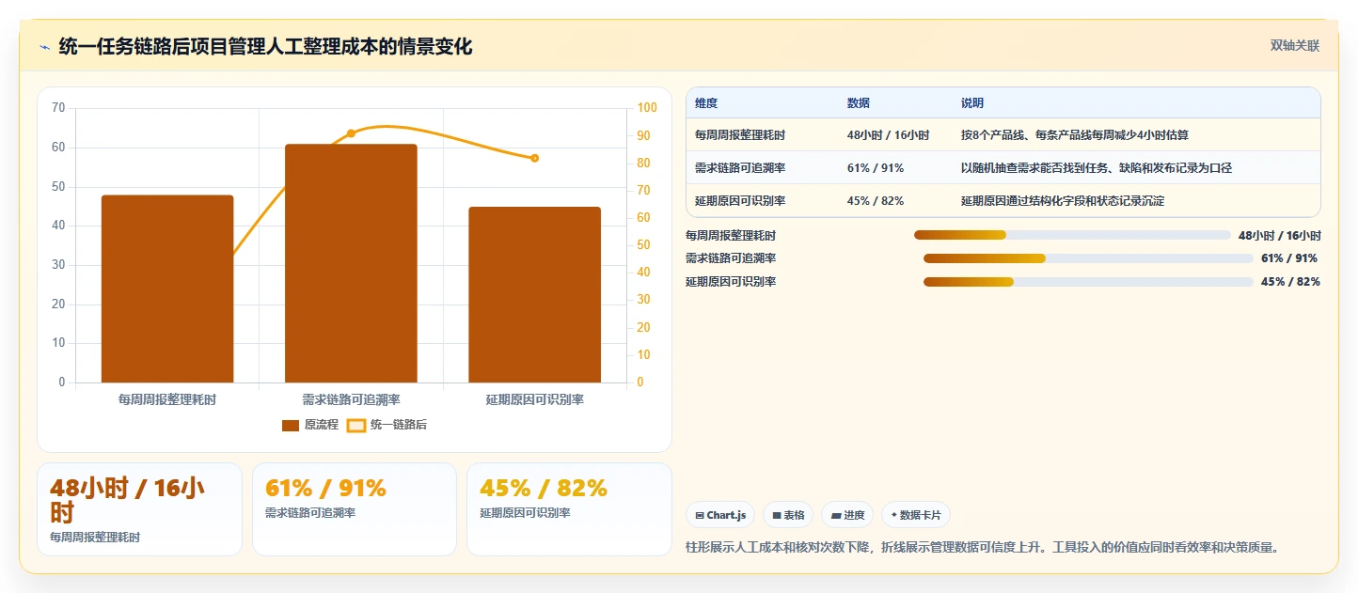Click the 数据卡片 tag icon
The image size is (1358, 593).
click(894, 515)
